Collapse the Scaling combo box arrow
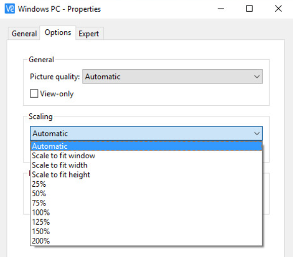 coord(257,134)
